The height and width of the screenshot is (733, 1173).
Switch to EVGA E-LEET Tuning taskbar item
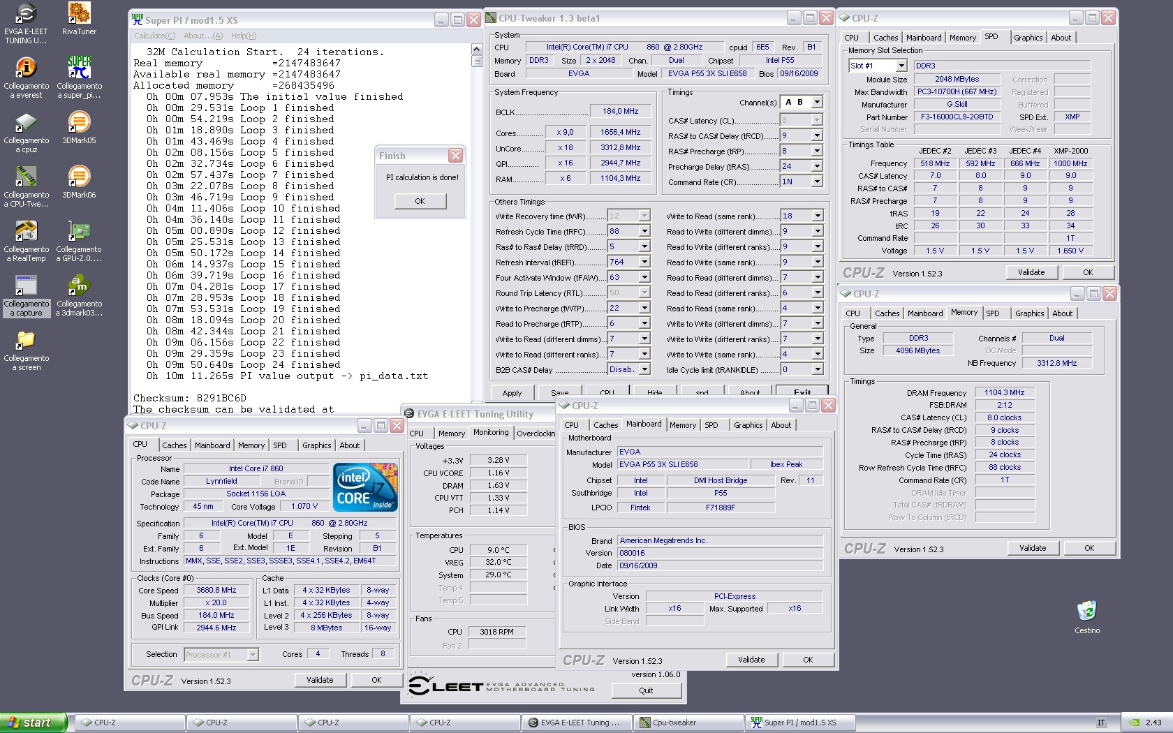tap(577, 723)
